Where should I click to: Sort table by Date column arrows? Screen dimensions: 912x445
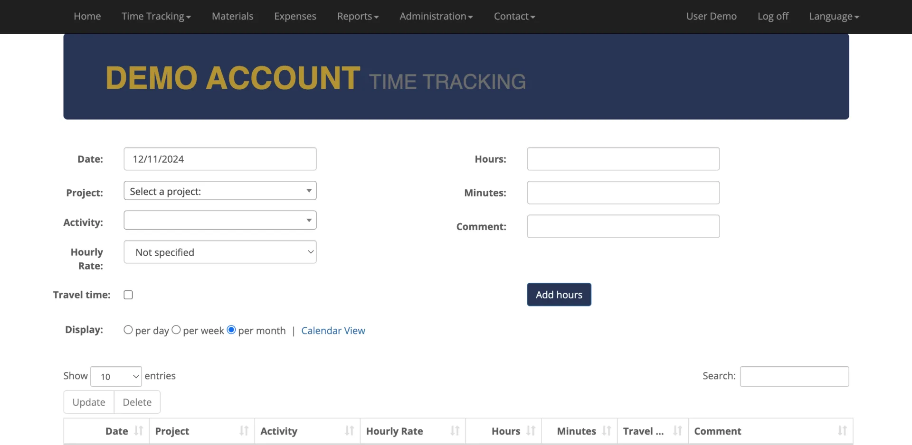(x=138, y=431)
